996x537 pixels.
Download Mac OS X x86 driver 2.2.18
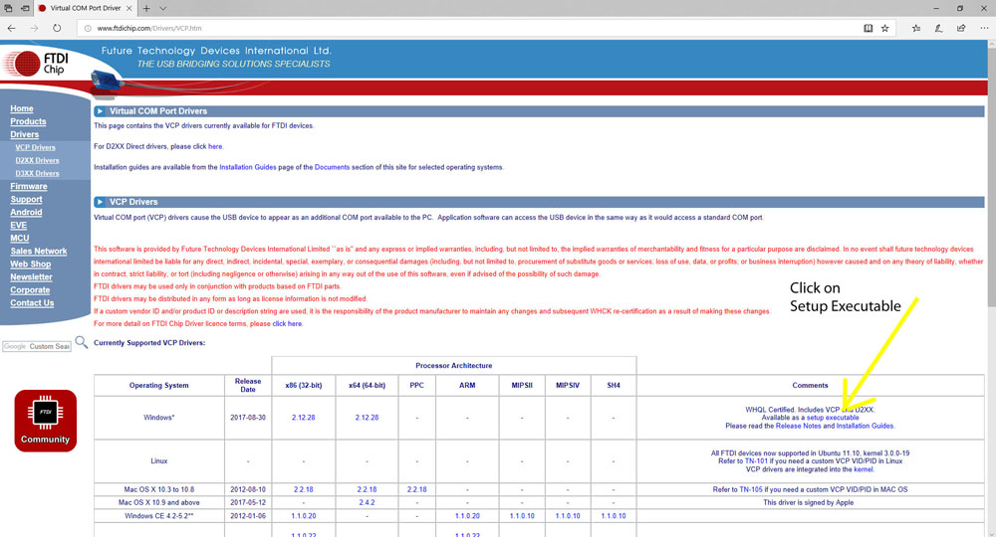304,489
